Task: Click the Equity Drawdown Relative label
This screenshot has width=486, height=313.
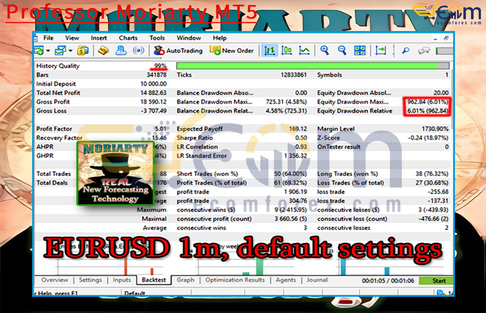Action: point(355,111)
